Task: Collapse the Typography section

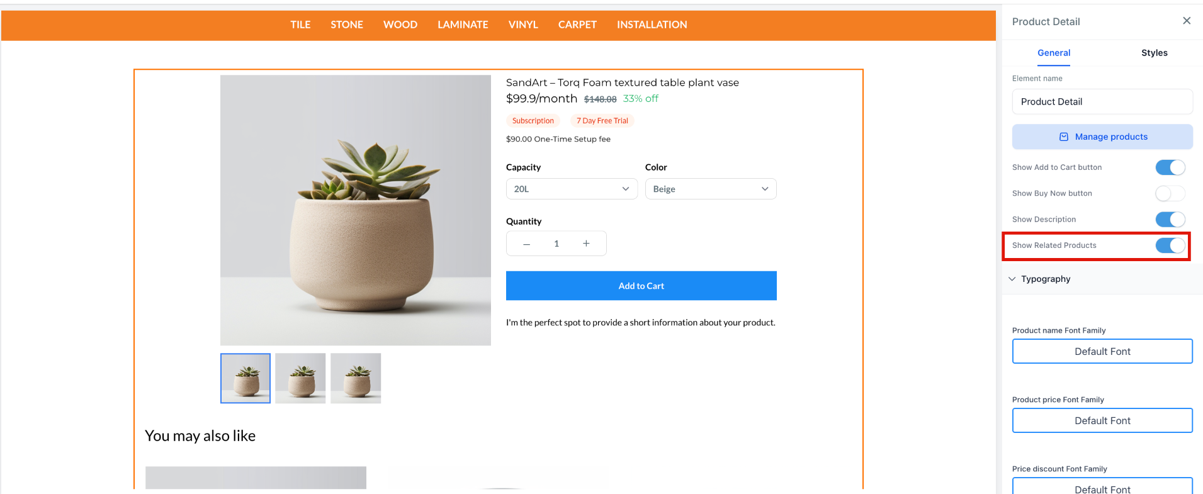Action: pos(1012,279)
